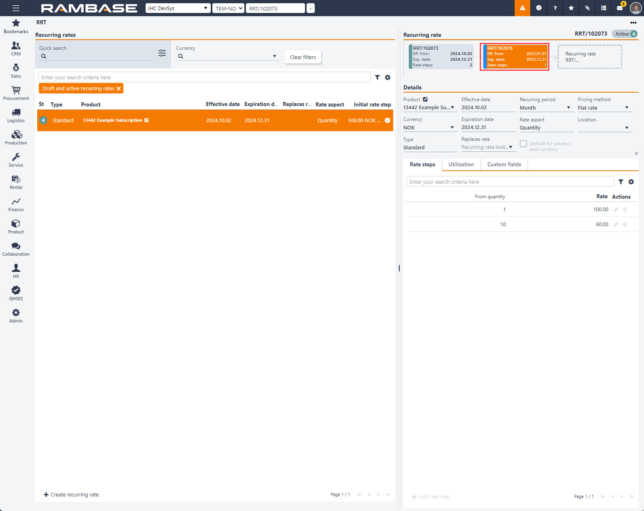Screen dimensions: 644x511
Task: Open the QHSES module icon
Action: [16, 293]
